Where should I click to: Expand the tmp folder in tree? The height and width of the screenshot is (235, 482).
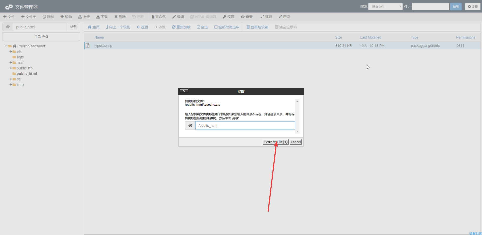point(11,85)
